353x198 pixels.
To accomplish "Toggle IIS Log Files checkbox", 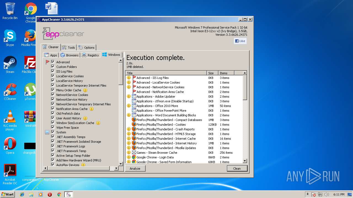I will tap(53, 71).
